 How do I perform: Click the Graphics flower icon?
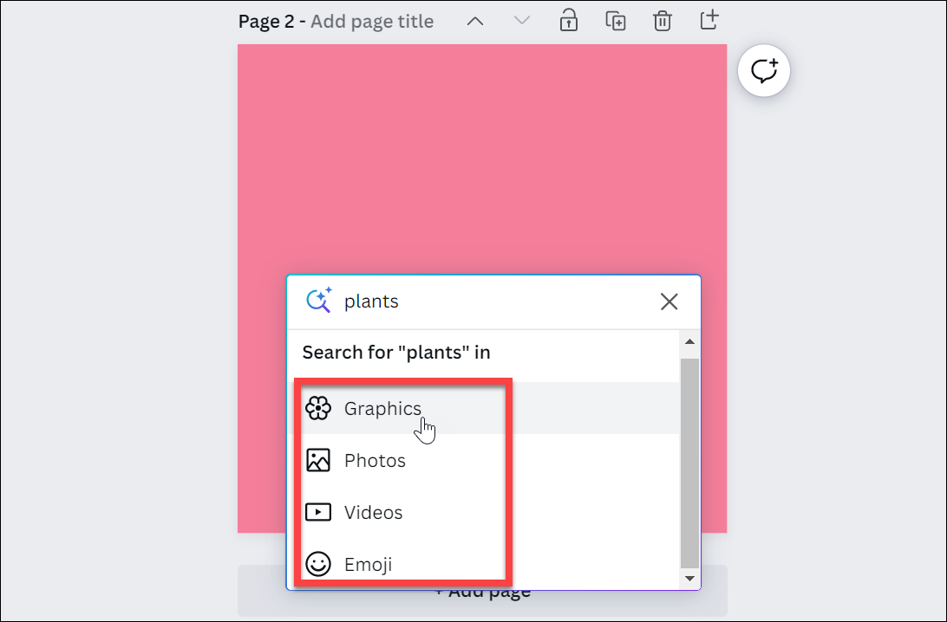click(317, 408)
